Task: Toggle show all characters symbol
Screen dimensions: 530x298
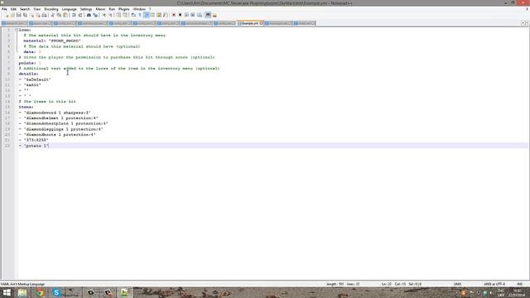Action: 140,15
